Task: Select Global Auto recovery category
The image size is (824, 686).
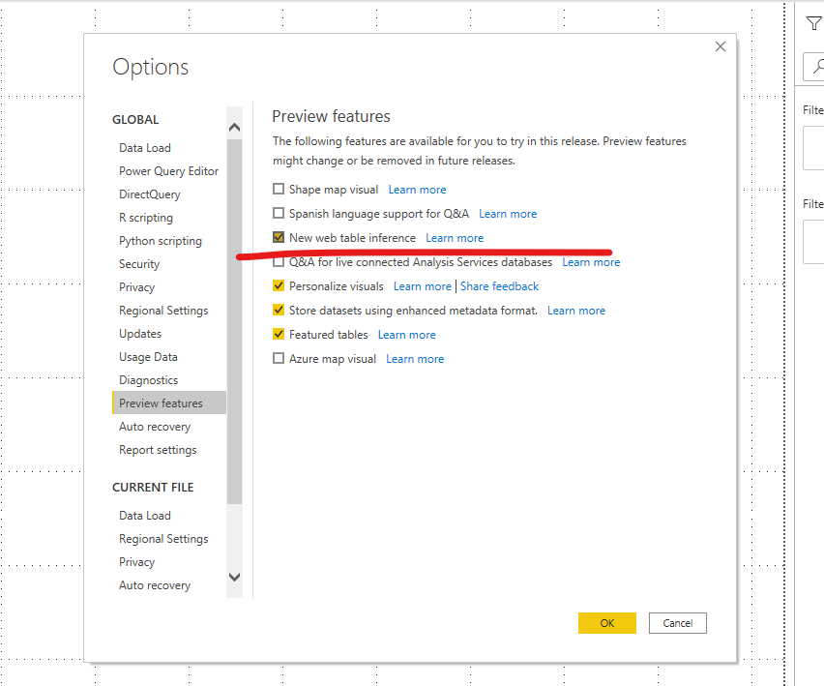Action: [155, 427]
